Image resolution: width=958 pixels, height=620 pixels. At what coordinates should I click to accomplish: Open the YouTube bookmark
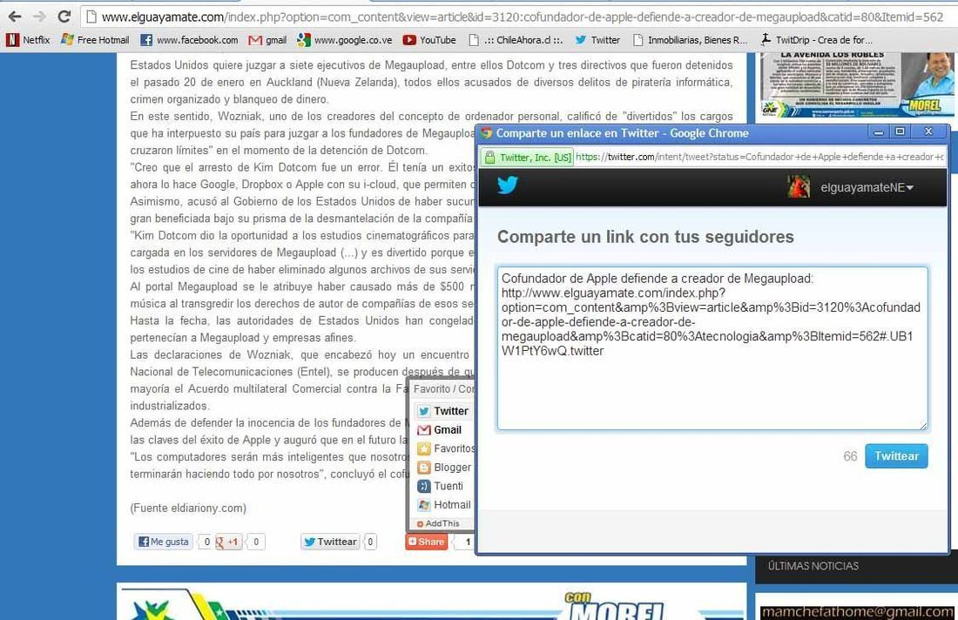point(429,40)
